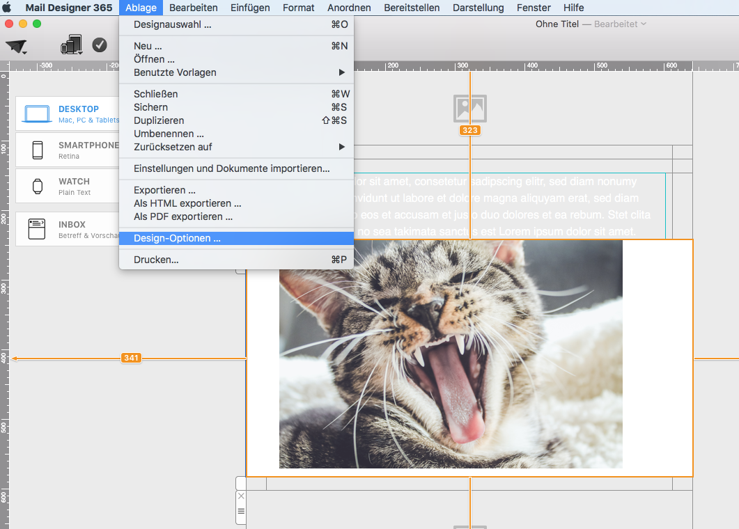
Task: Select the Smartphone device icon
Action: click(37, 150)
